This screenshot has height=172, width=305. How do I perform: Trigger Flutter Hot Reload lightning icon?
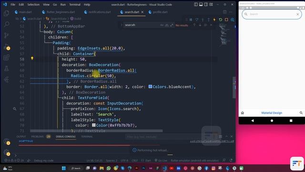(214, 20)
